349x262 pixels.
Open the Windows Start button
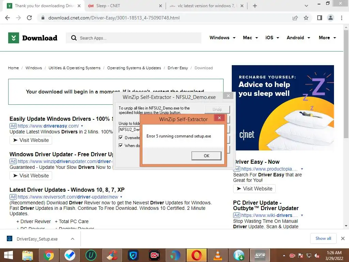coord(9,255)
